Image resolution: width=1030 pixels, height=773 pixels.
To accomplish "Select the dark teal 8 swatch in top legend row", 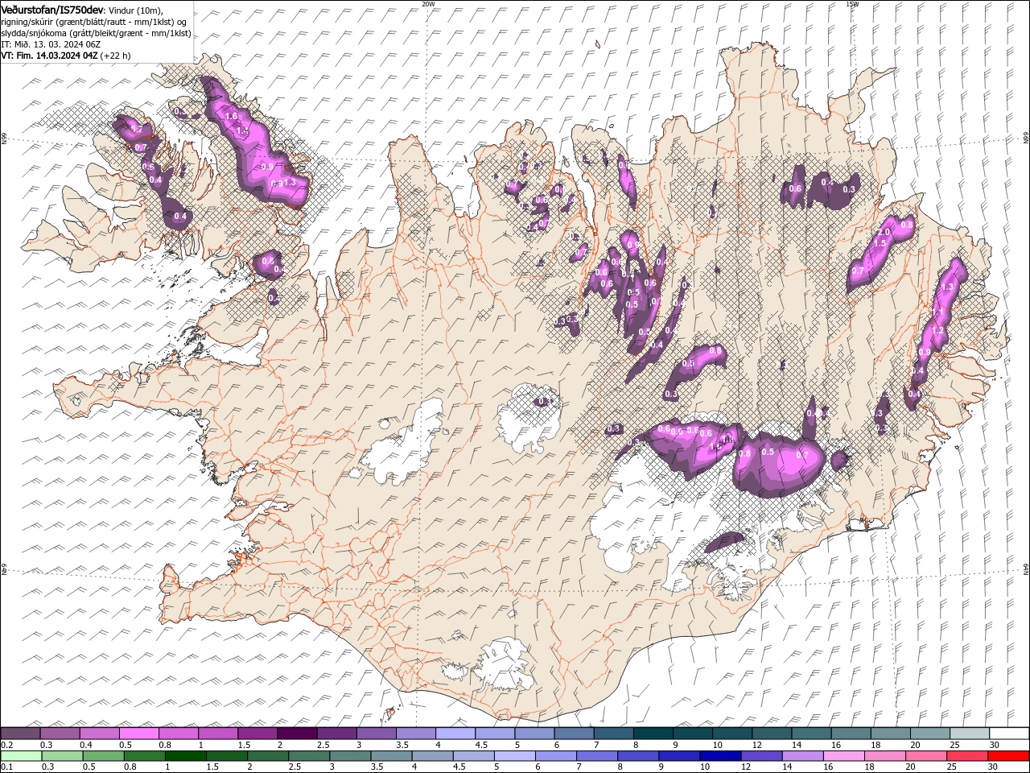I will tap(653, 733).
